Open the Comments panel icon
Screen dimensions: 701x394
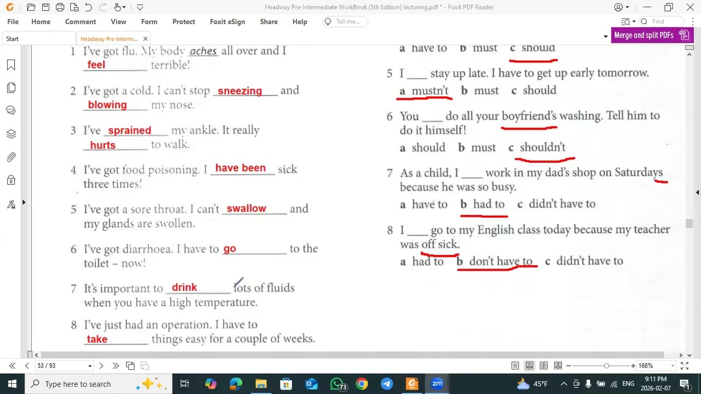(11, 111)
